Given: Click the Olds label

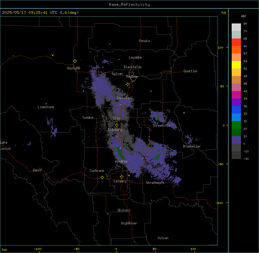Looking at the screenshot, I should click(117, 118).
